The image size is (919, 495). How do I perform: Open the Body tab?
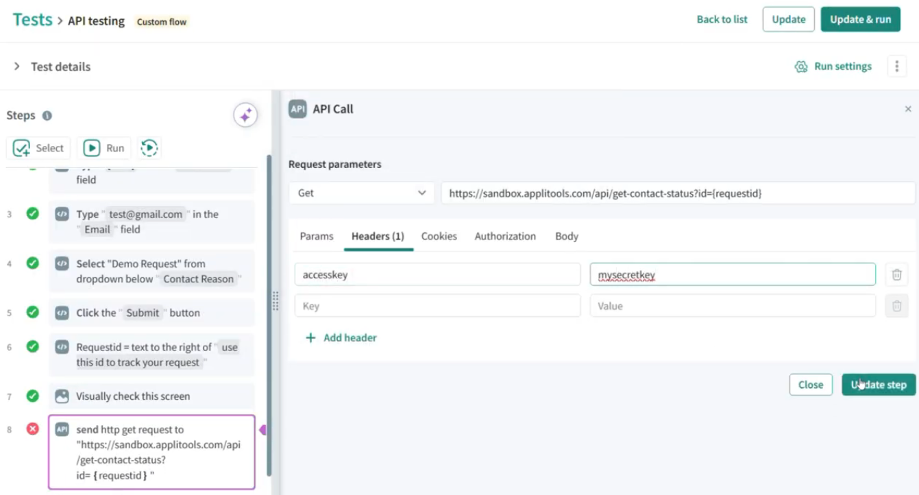coord(566,236)
